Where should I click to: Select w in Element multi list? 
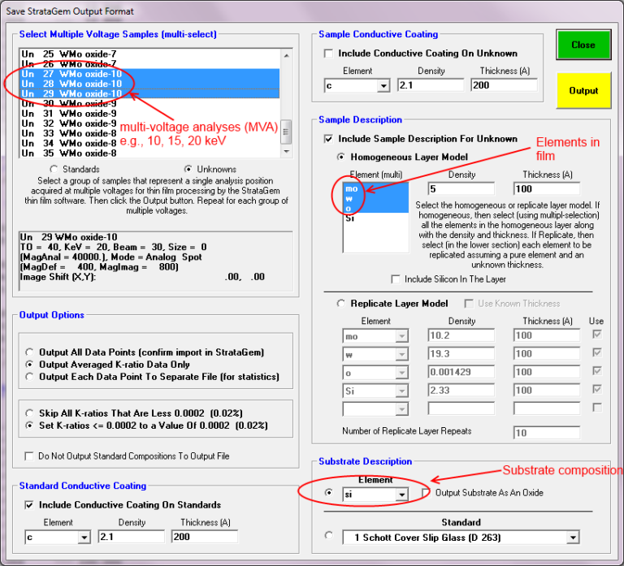375,198
